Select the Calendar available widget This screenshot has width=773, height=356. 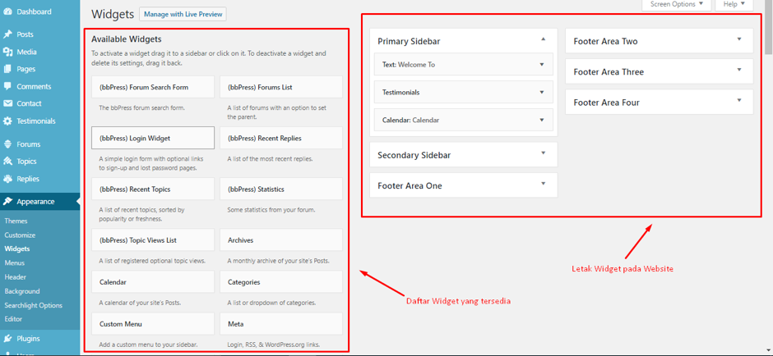pyautogui.click(x=153, y=281)
